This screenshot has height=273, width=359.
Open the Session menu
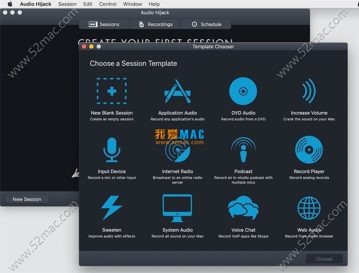67,4
